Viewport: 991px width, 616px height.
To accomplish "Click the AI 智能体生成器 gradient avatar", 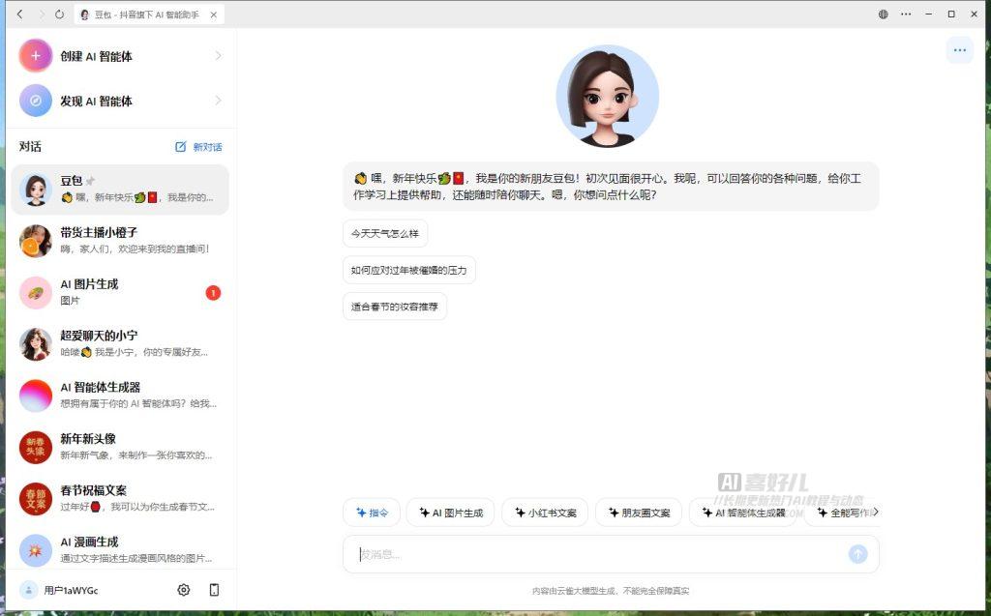I will 36,396.
